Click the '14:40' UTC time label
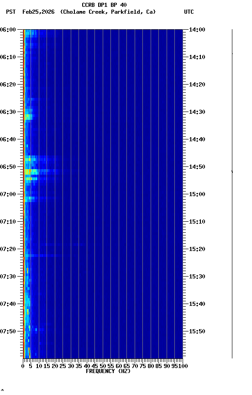Screen dimensions: 252x395 [x=197, y=139]
